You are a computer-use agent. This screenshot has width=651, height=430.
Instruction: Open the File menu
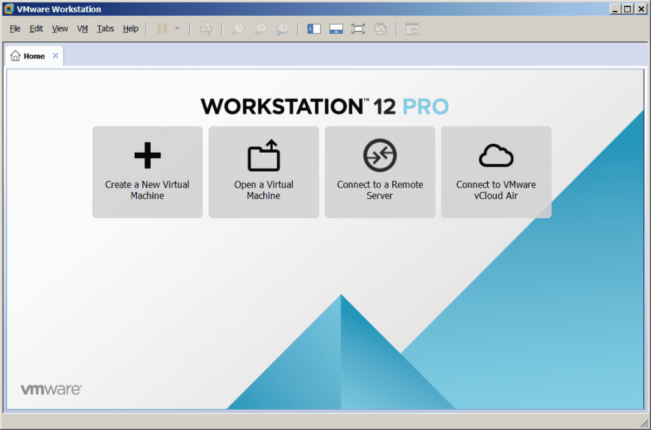pyautogui.click(x=15, y=29)
